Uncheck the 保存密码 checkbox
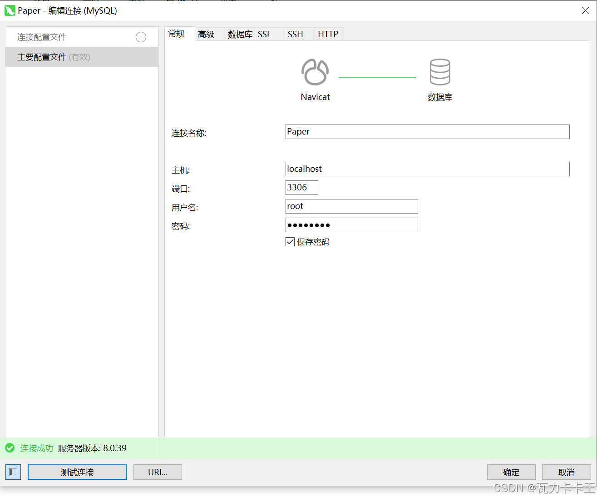Screen dimensions: 597x498 290,242
